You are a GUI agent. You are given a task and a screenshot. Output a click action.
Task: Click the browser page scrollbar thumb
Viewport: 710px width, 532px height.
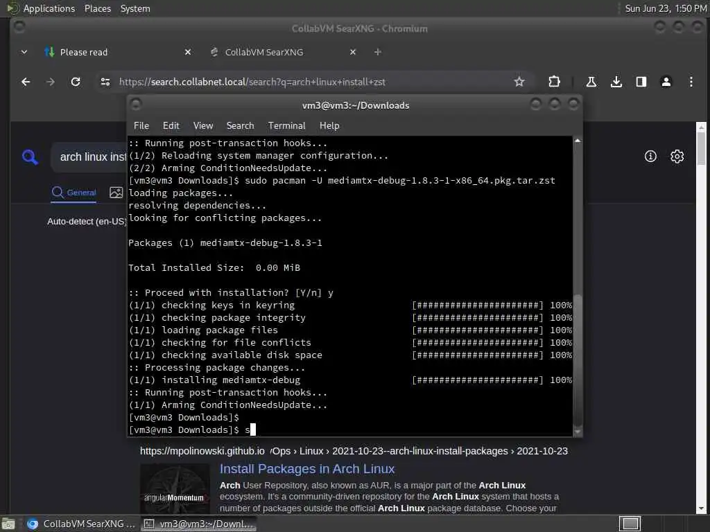pos(701,148)
